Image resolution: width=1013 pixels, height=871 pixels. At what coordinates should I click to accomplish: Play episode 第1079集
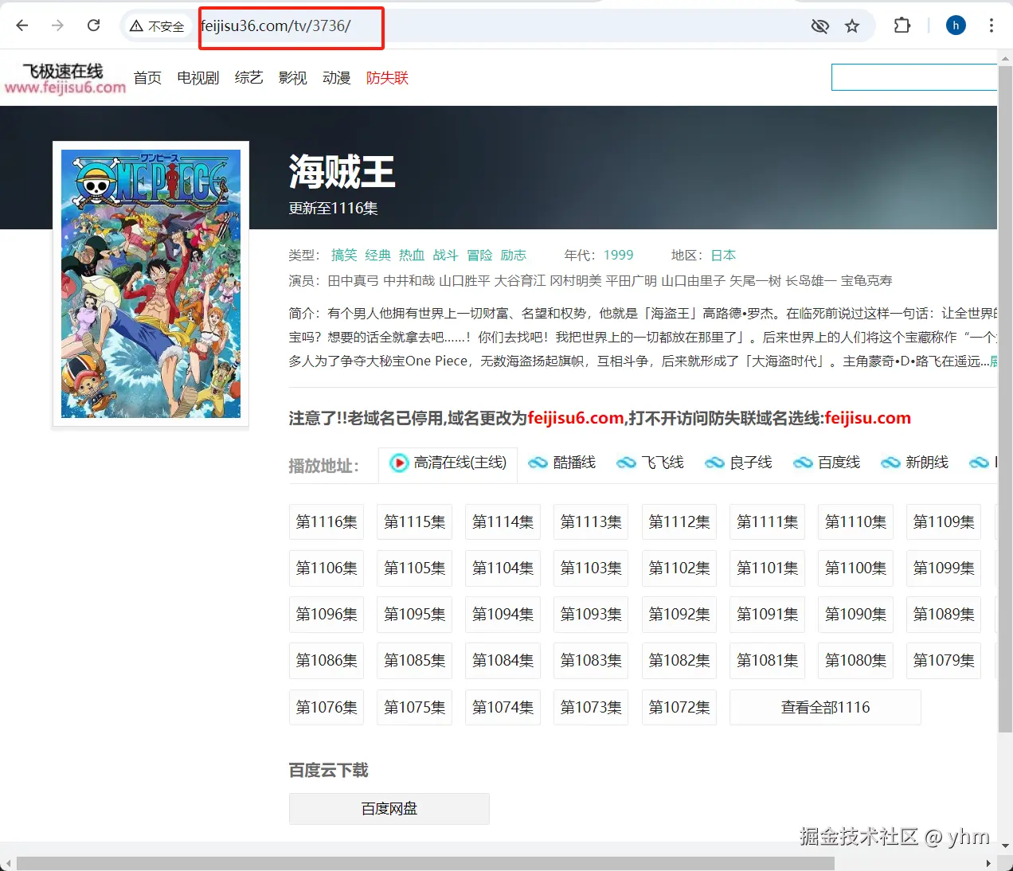point(944,660)
